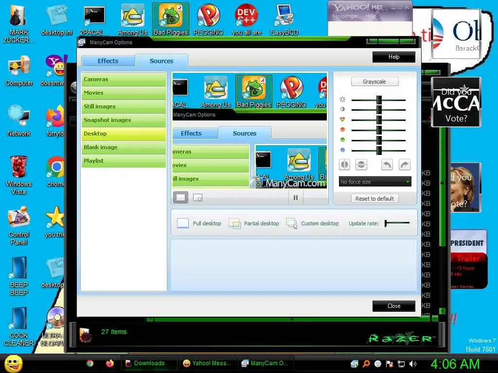Open the BEEP BEEP desktop icon

(19, 276)
